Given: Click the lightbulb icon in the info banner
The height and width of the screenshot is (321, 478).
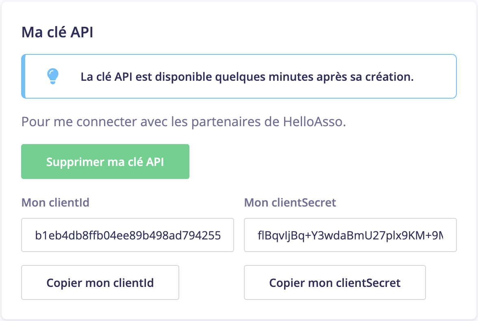Looking at the screenshot, I should (x=53, y=76).
